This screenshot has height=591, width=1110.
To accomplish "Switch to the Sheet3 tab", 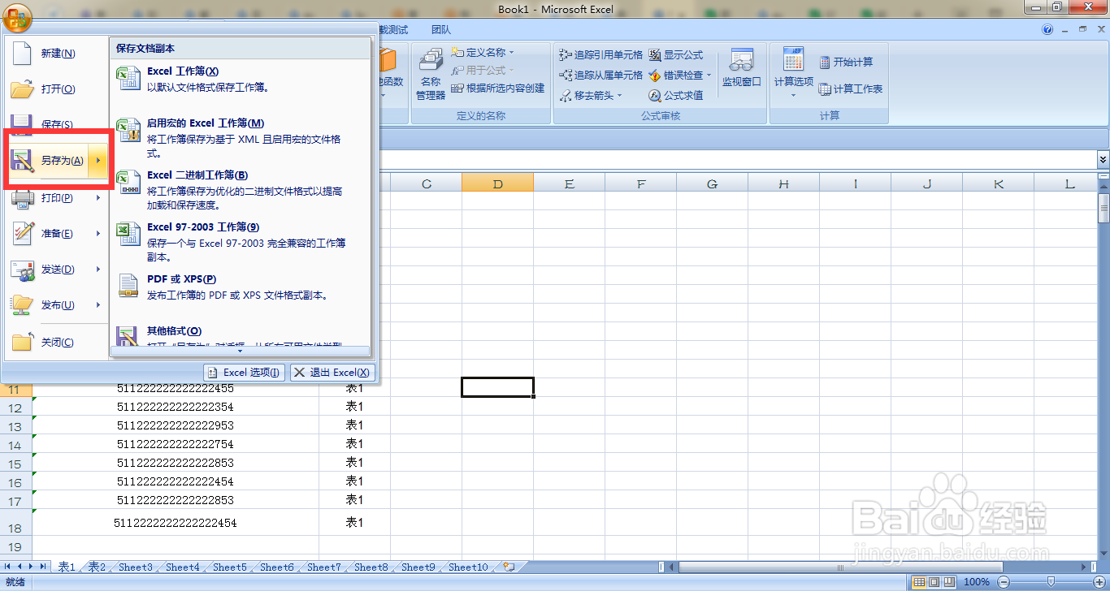I will (136, 567).
